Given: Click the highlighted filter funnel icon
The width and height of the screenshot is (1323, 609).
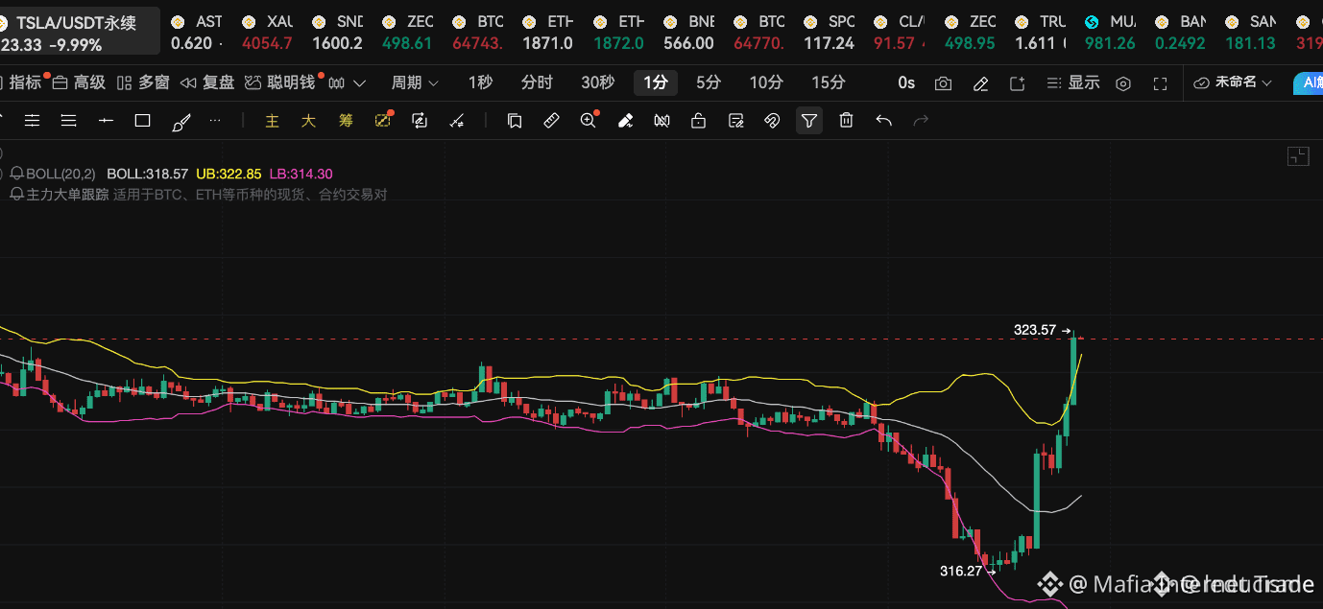Looking at the screenshot, I should tap(809, 121).
